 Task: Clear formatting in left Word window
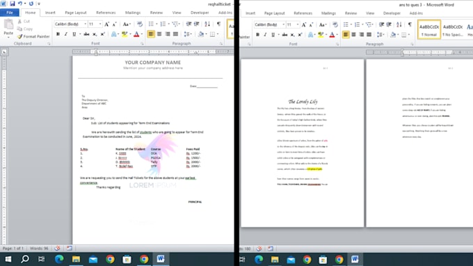[x=139, y=24]
